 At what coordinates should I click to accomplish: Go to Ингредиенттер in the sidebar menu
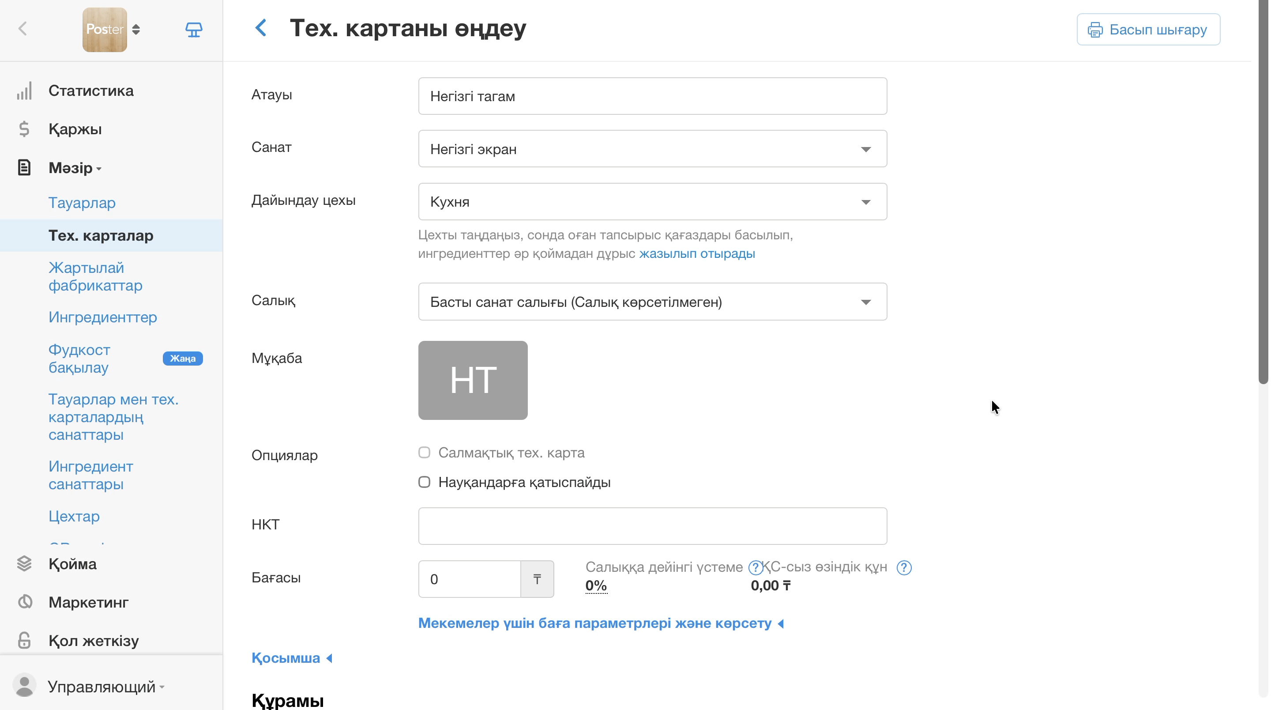pos(103,317)
